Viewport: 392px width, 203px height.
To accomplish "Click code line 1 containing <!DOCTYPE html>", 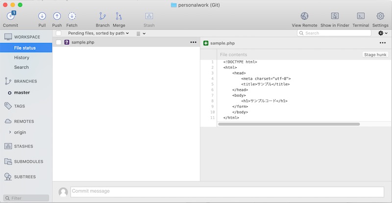I will (x=240, y=62).
